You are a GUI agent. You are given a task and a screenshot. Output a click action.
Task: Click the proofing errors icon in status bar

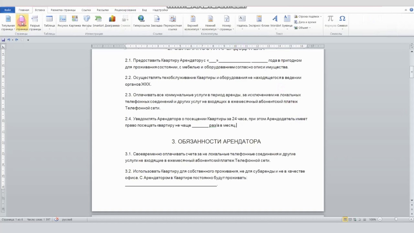56,219
